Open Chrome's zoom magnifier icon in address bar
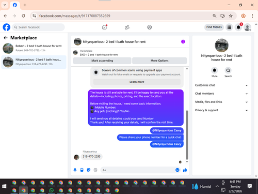Viewport: 258px width, 194px height. click(x=214, y=16)
